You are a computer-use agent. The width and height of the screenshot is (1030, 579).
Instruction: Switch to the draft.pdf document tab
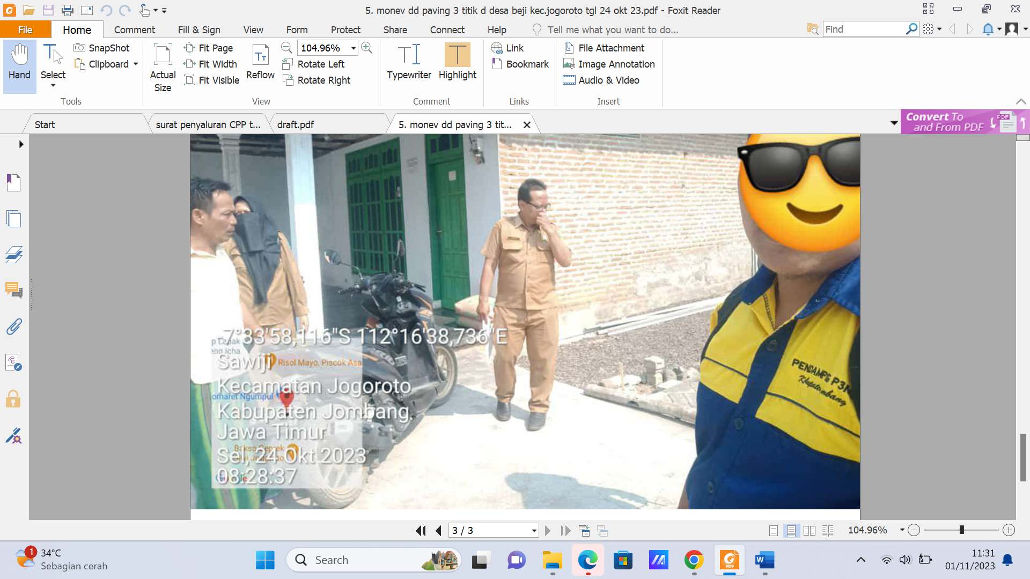(296, 124)
